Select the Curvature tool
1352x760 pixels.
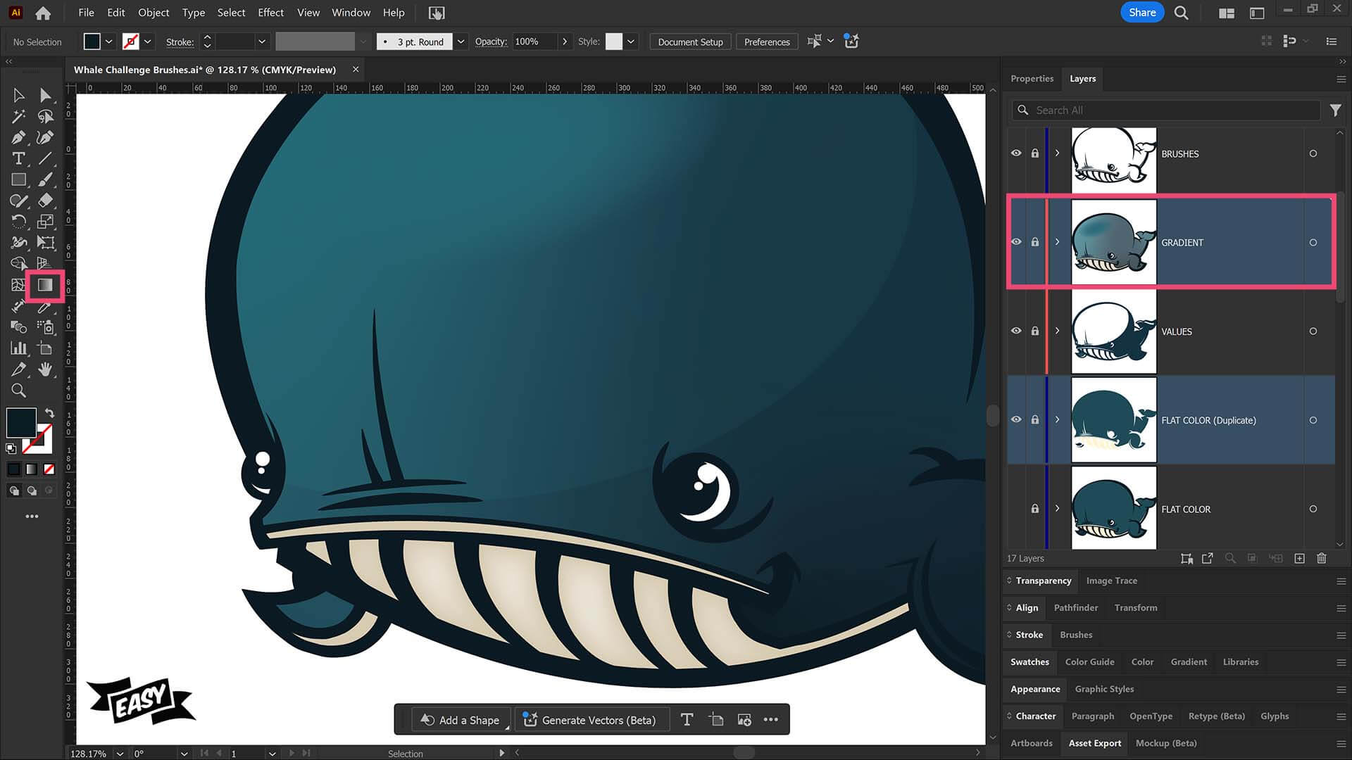46,137
